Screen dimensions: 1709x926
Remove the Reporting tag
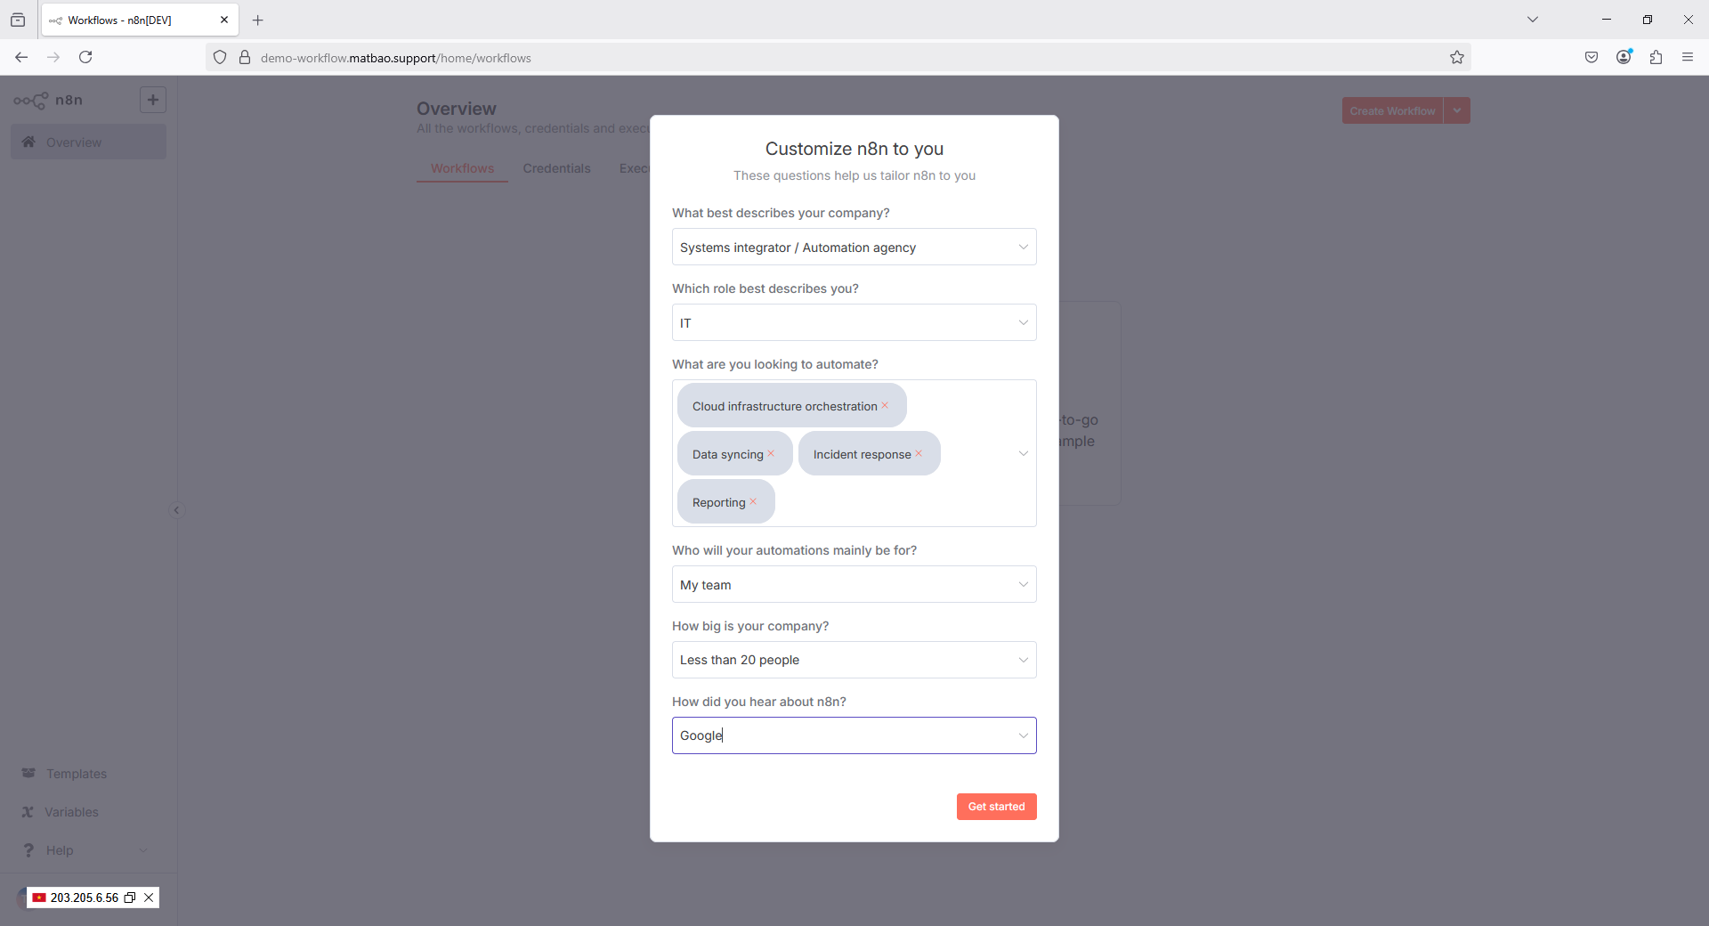[753, 502]
